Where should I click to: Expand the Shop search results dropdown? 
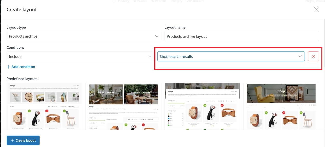[231, 56]
